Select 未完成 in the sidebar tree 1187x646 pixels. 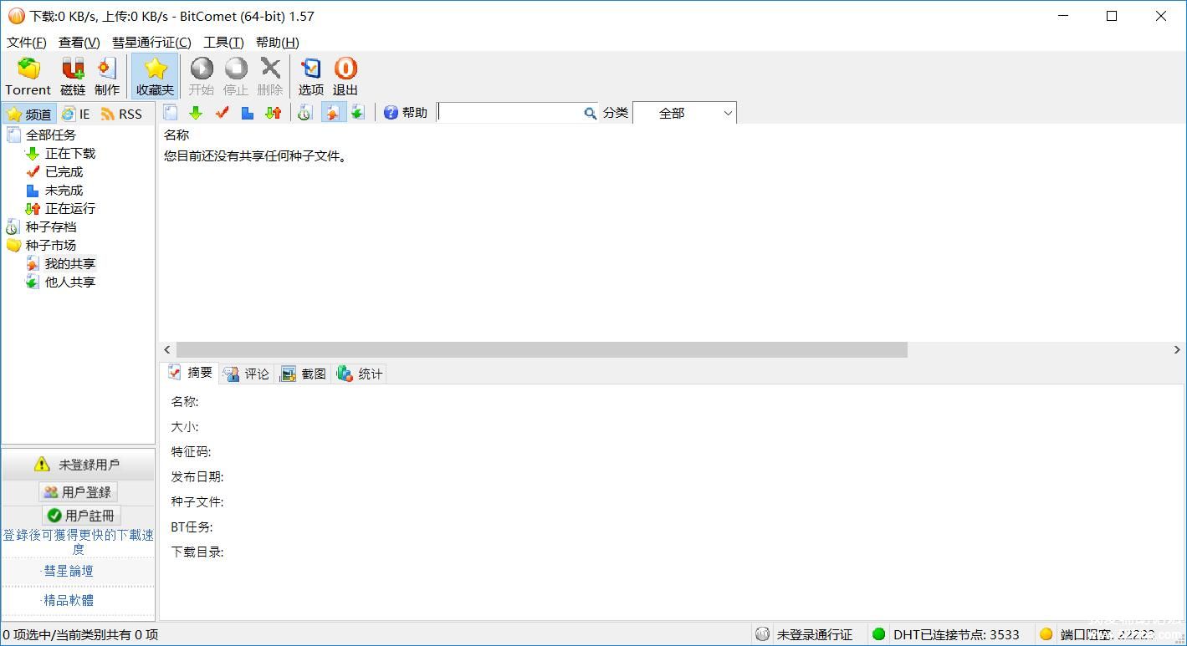64,190
